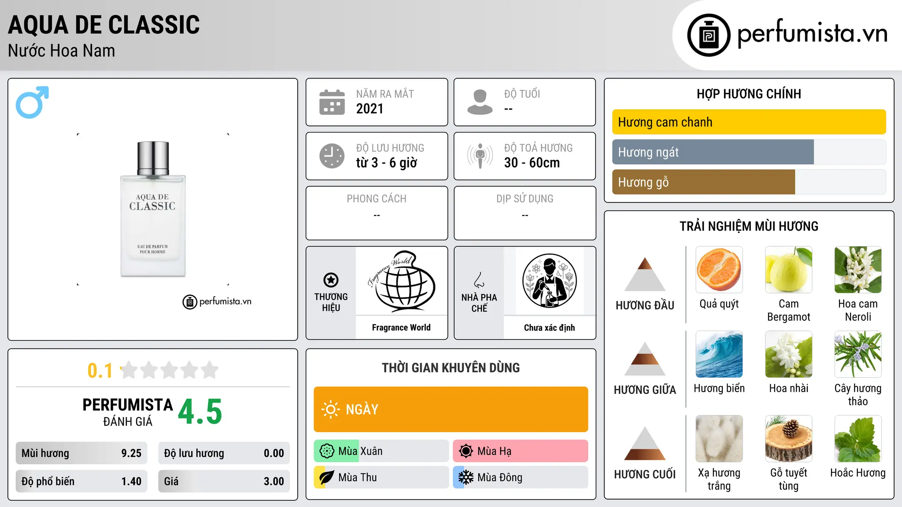Viewport: 902px width, 507px height.
Task: Click the Hương biển ocean wave image
Action: pyautogui.click(x=719, y=354)
